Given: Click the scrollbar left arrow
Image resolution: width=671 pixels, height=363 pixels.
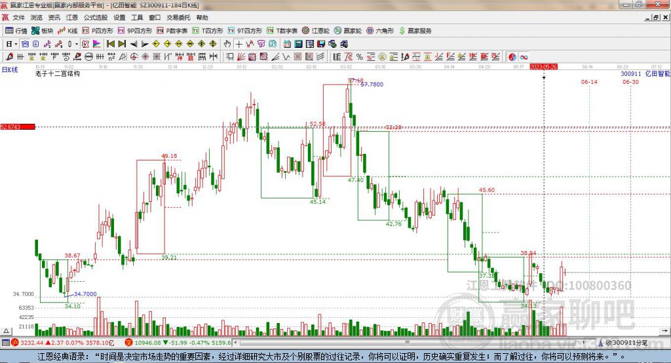Looking at the screenshot, I should pyautogui.click(x=236, y=343).
